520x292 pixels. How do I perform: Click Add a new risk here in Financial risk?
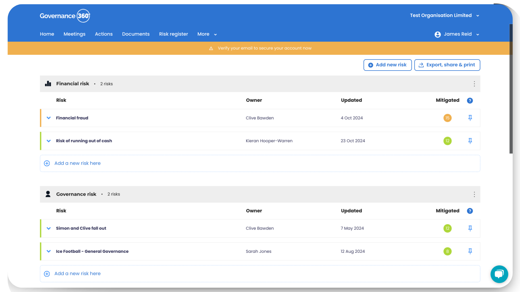77,163
